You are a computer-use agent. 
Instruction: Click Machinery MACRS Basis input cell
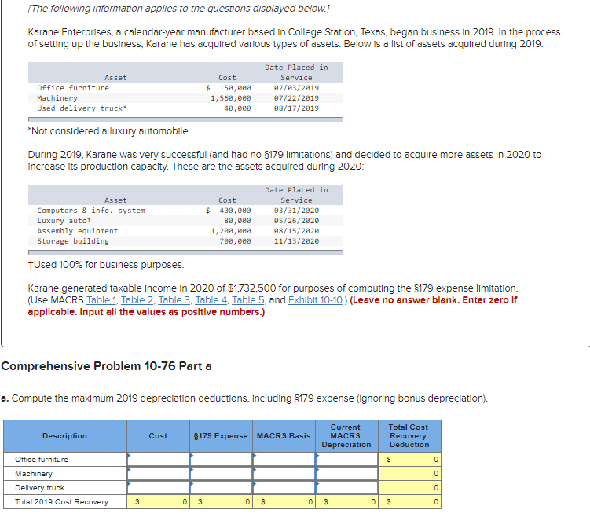pos(284,473)
